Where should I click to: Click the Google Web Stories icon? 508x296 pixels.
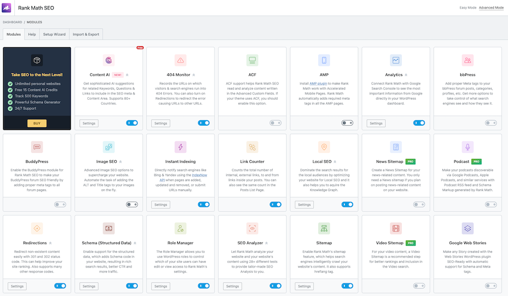[x=467, y=228]
